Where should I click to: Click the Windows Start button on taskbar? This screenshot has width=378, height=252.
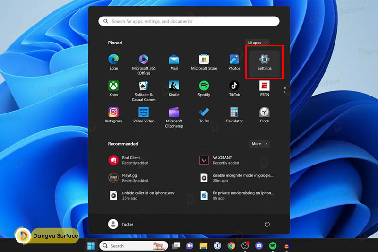(91, 246)
